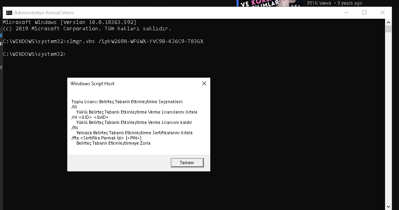Image resolution: width=399 pixels, height=210 pixels.
Task: Click the empty C:\WINDOWS\system32> prompt line
Action: pyautogui.click(x=34, y=54)
